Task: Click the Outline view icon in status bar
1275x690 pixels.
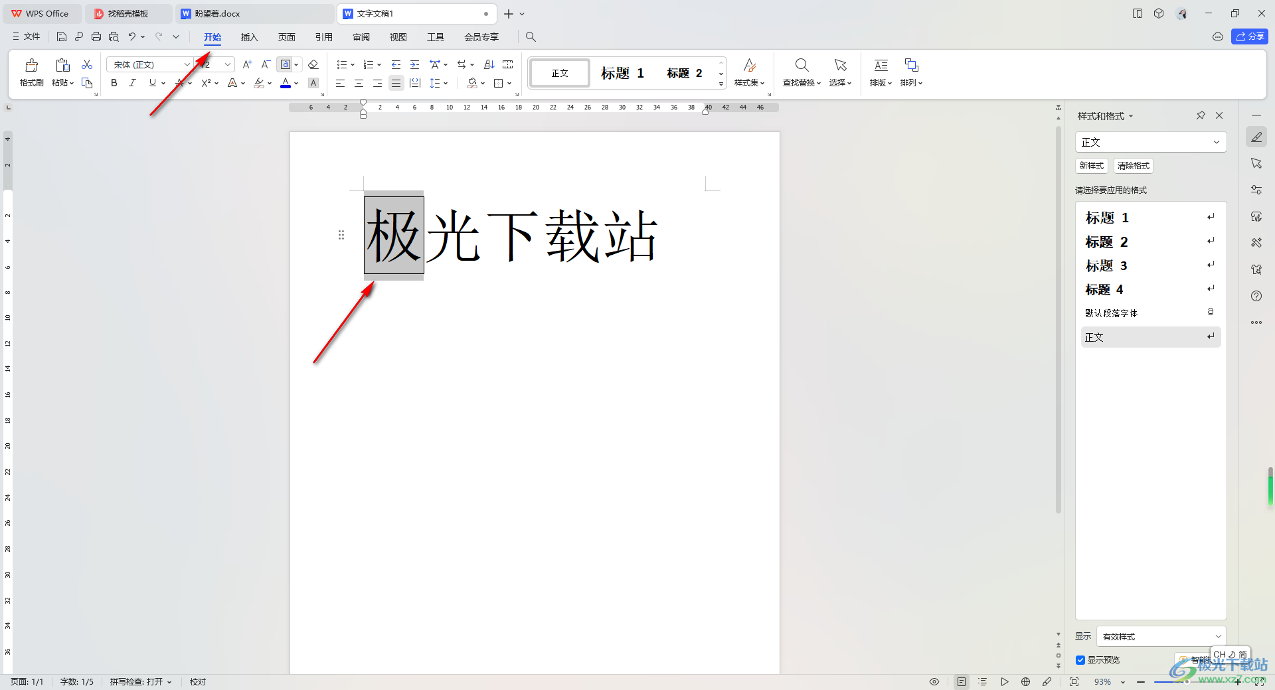Action: click(x=983, y=681)
